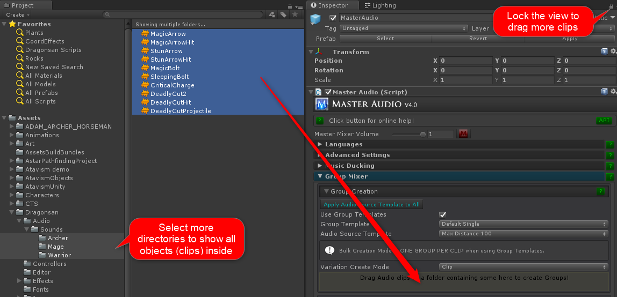Uncheck Use Group Templates checkbox

[443, 214]
